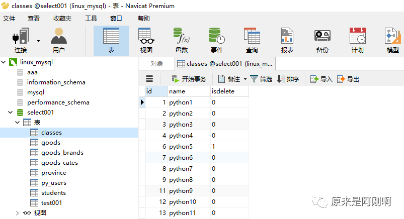This screenshot has width=404, height=219.
Task: Click the name column header
Action: [189, 91]
